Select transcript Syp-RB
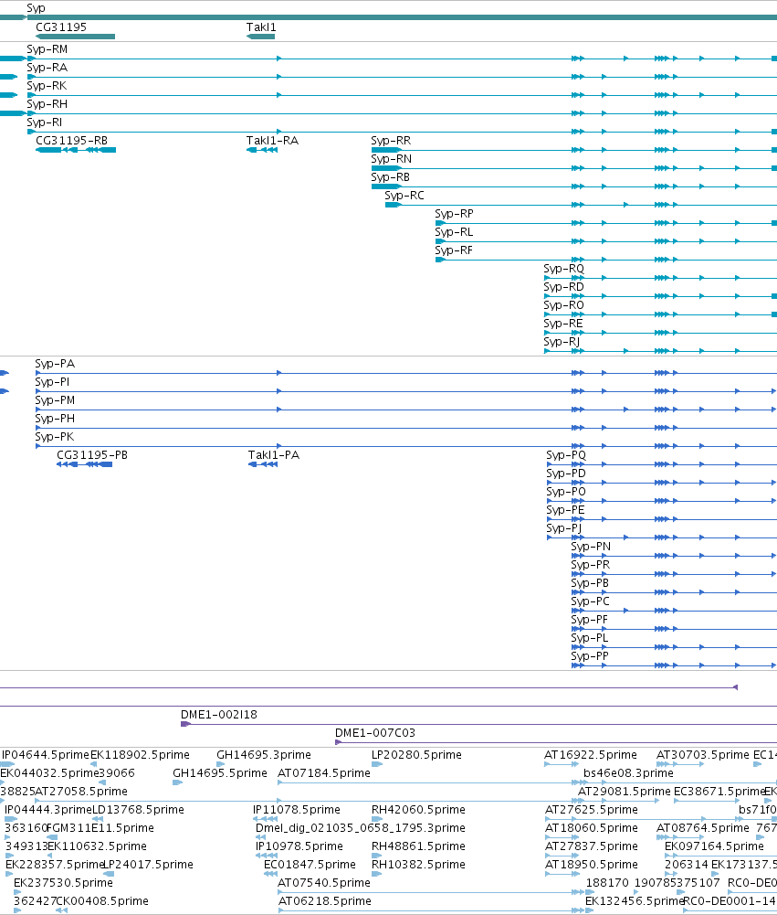This screenshot has width=777, height=915. point(391,177)
